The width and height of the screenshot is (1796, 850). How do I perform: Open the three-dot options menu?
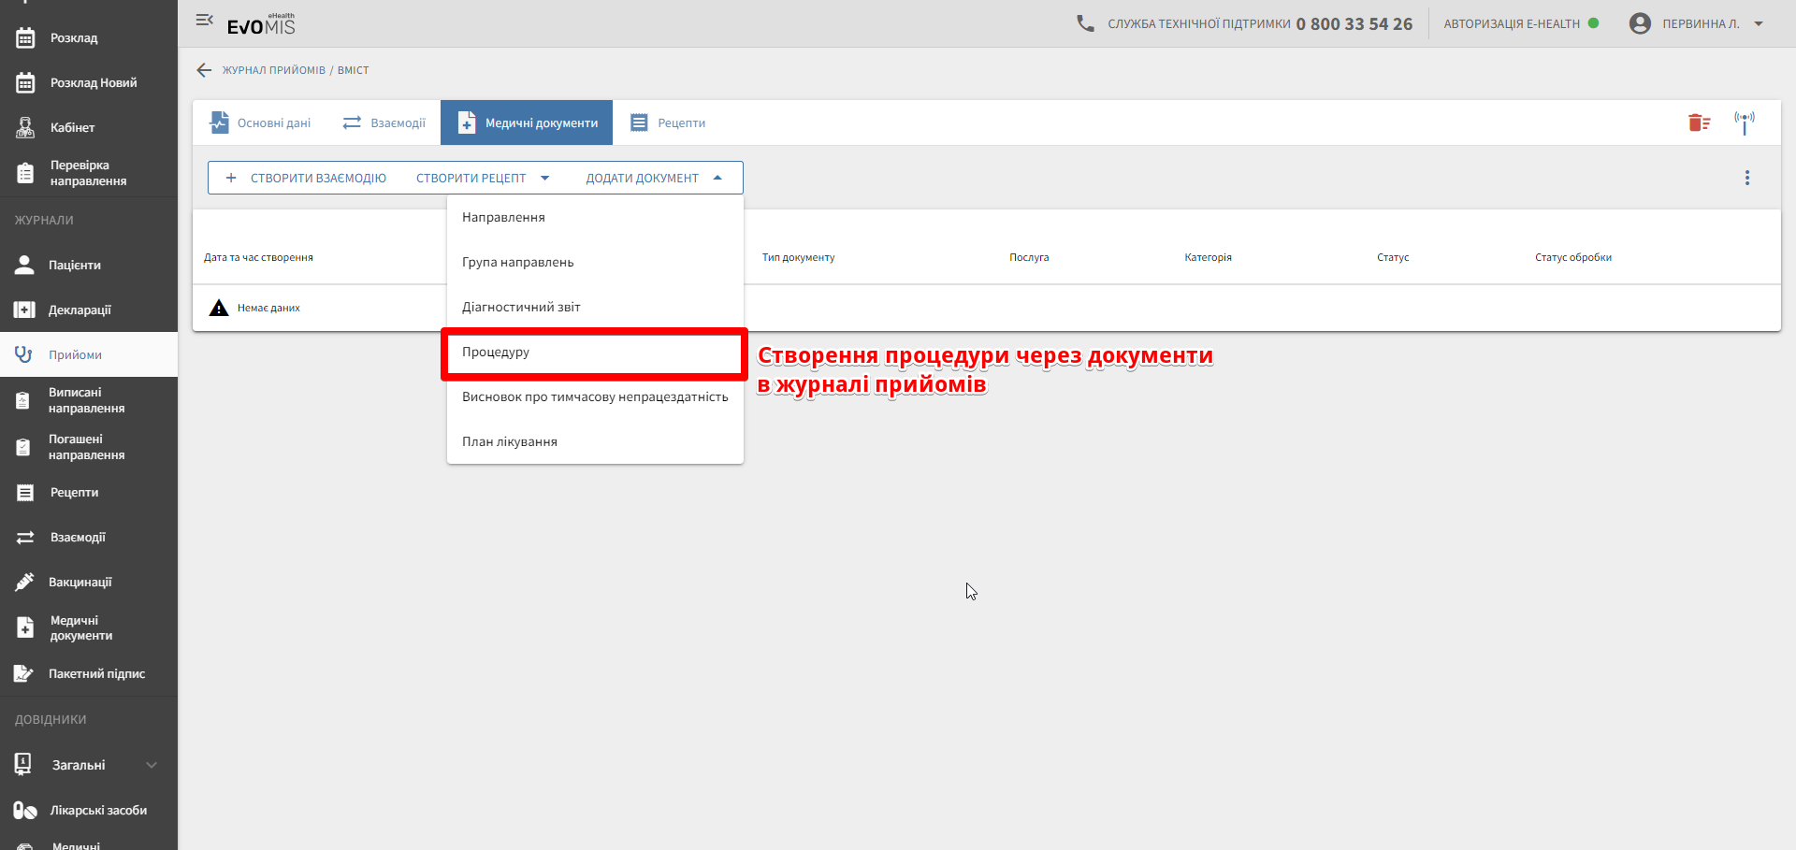[1746, 178]
